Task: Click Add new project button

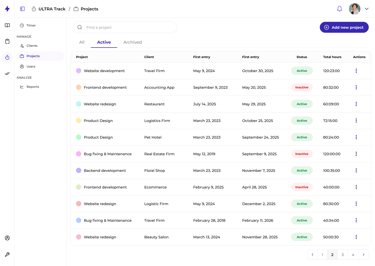Action: [344, 27]
